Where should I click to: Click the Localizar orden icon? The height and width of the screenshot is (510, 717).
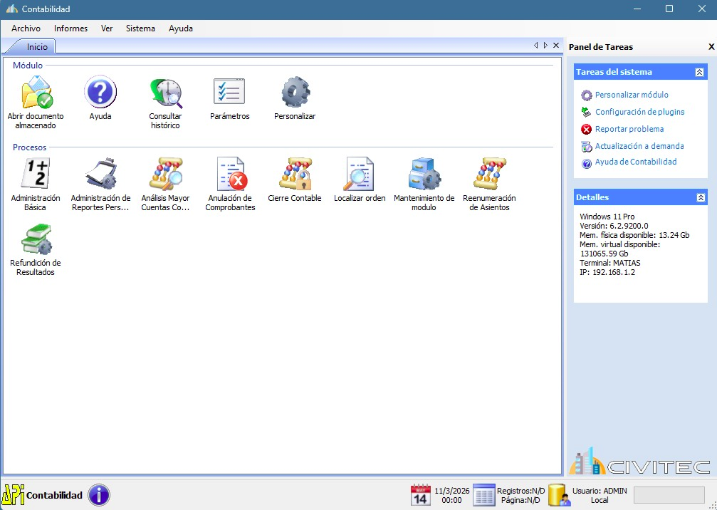359,174
